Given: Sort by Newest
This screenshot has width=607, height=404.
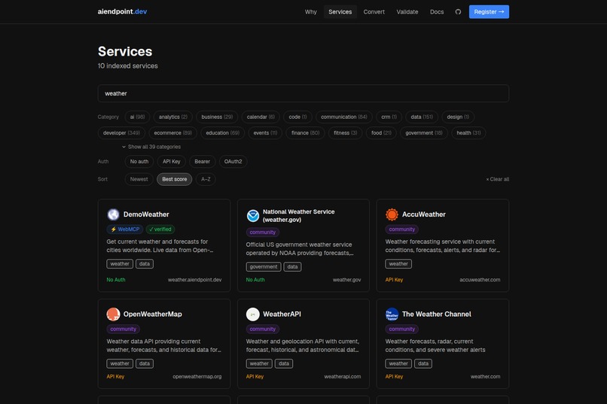Looking at the screenshot, I should click(x=139, y=179).
